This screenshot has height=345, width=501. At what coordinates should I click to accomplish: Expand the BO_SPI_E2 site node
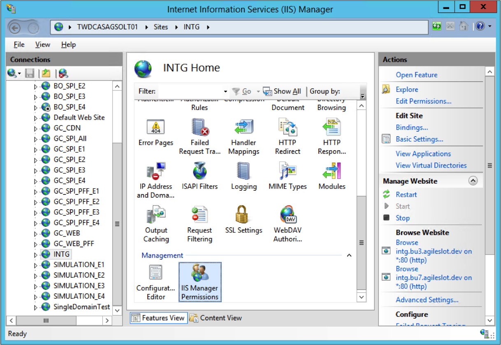(36, 86)
